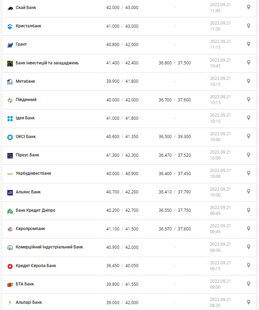Viewport: 259px width, 310px height.
Task: Open Комерційний Індустріальний Банк page
Action: click(49, 247)
